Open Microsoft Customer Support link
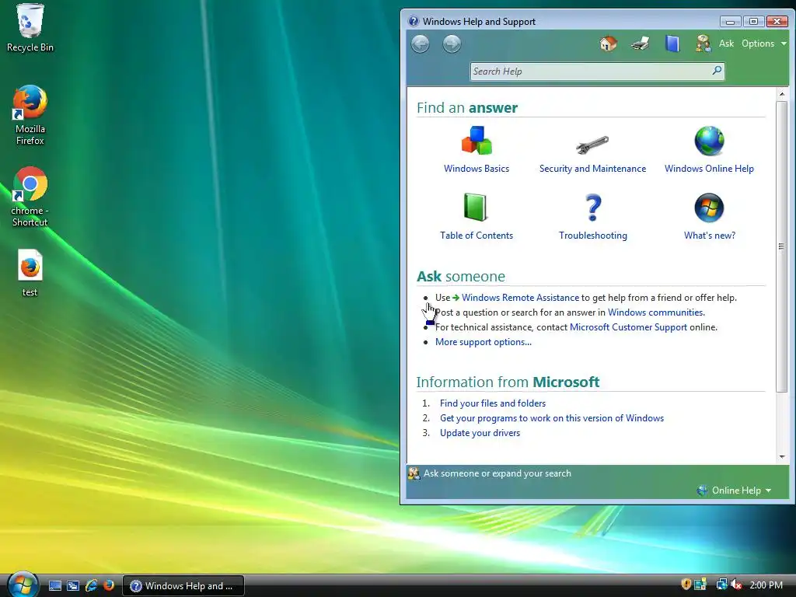Image resolution: width=796 pixels, height=597 pixels. click(x=628, y=327)
